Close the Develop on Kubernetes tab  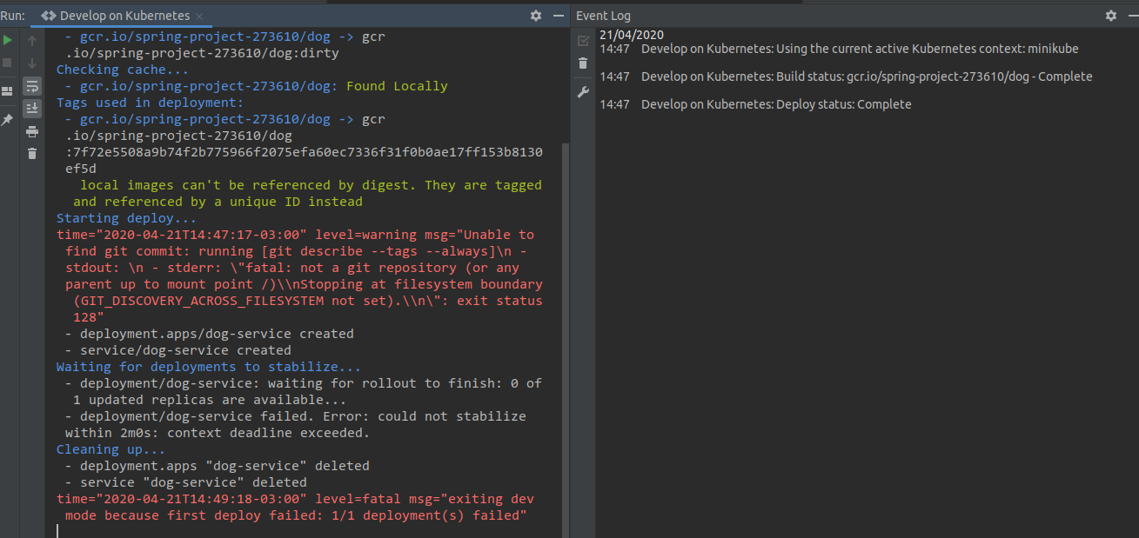[x=198, y=15]
